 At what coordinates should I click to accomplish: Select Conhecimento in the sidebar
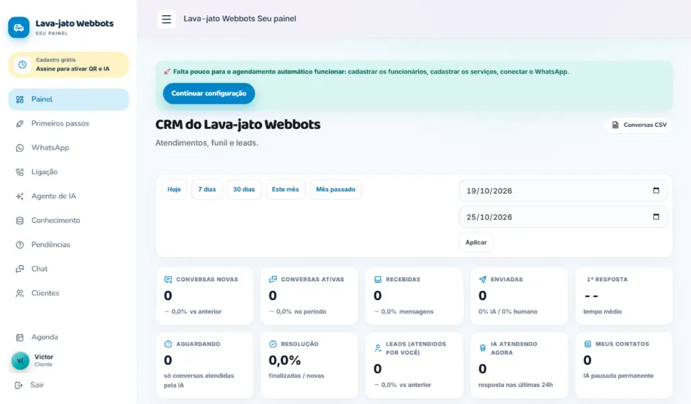[x=68, y=220]
